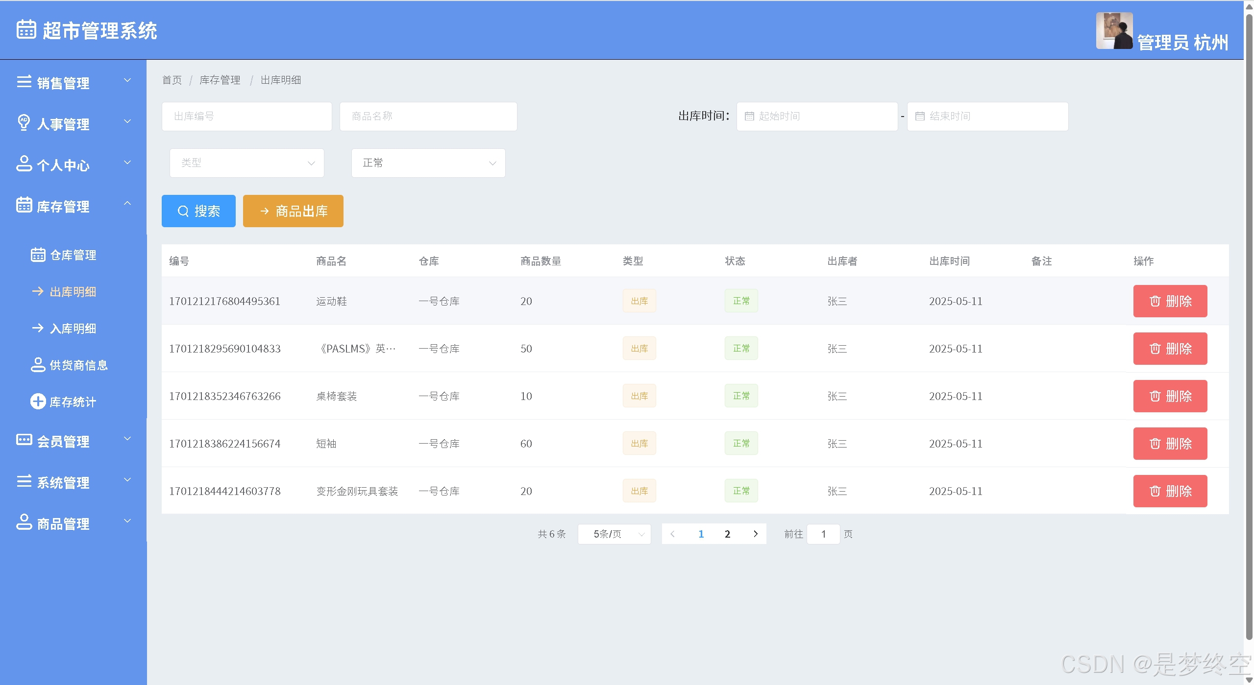Click the trash icon in the 运动鞋 row
The image size is (1254, 685).
coord(1155,301)
